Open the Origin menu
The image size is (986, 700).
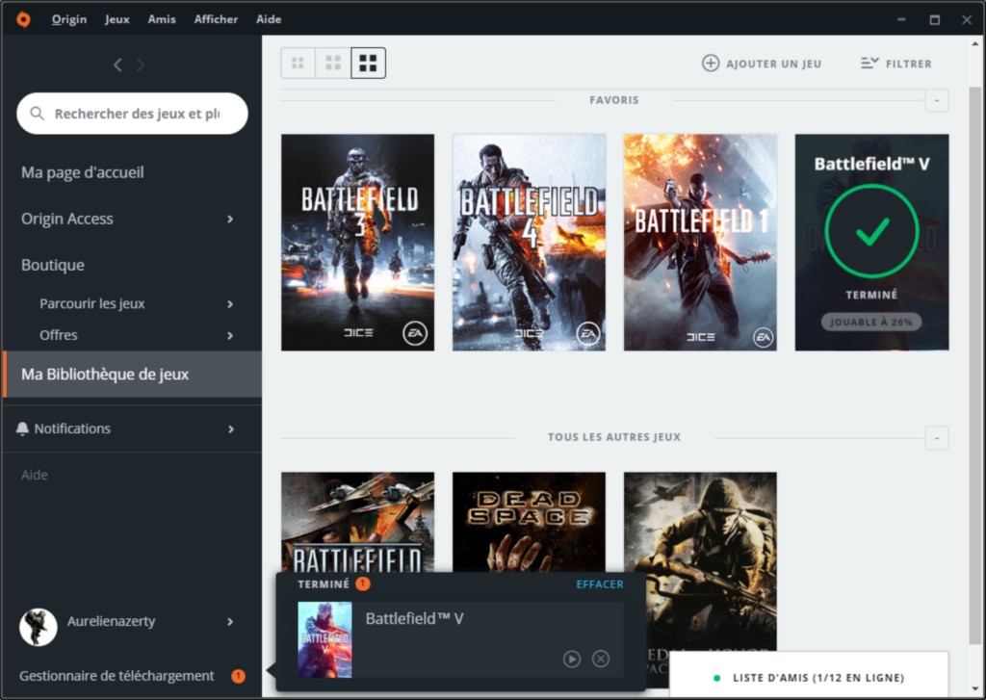(x=69, y=19)
